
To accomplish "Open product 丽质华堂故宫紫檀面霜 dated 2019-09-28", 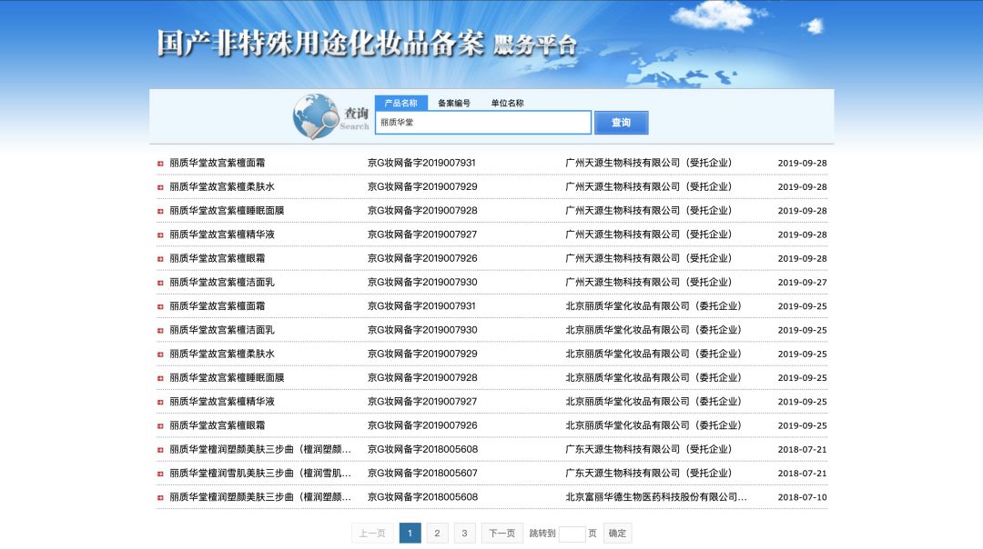I will click(217, 163).
